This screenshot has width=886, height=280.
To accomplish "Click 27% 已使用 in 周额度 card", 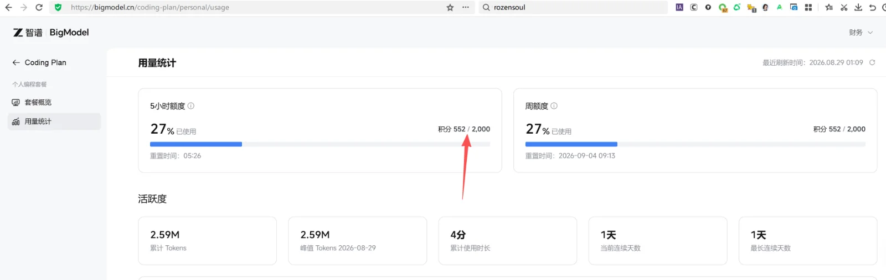I will (549, 129).
